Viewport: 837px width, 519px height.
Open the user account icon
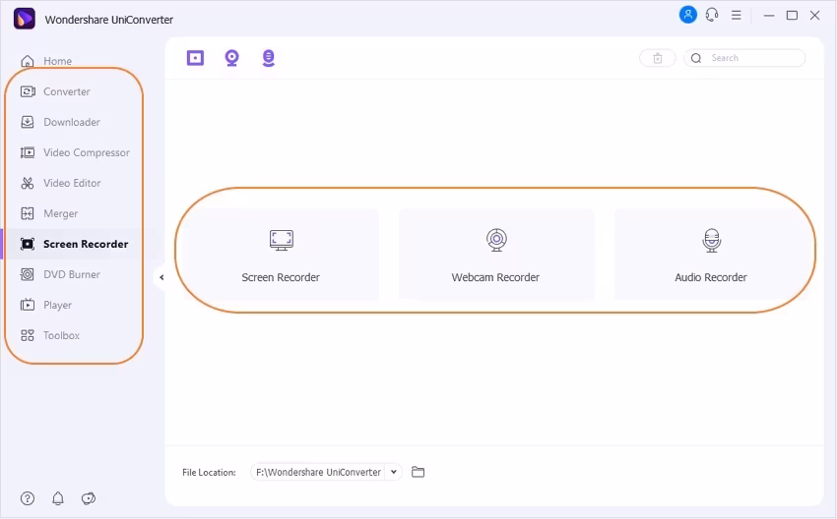(687, 15)
